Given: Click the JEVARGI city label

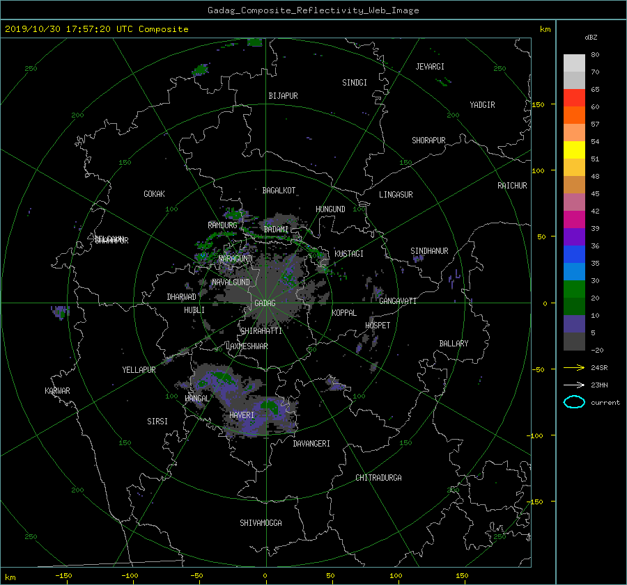Looking at the screenshot, I should (430, 67).
